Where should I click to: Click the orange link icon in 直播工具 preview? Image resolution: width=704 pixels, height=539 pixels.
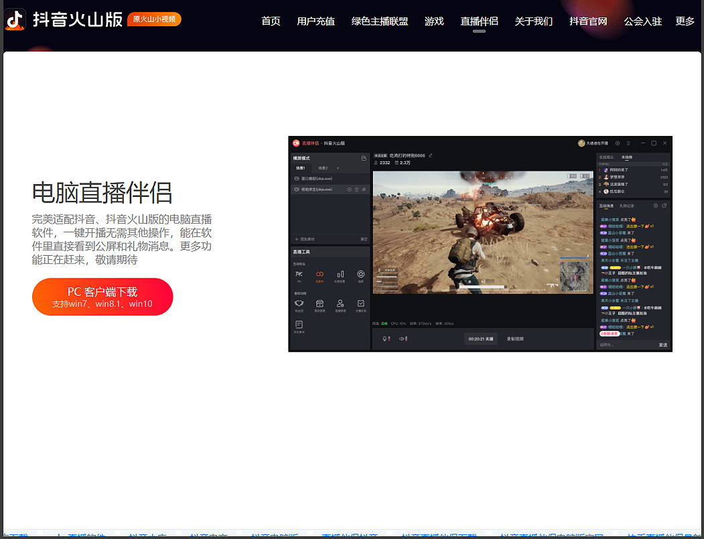click(320, 275)
